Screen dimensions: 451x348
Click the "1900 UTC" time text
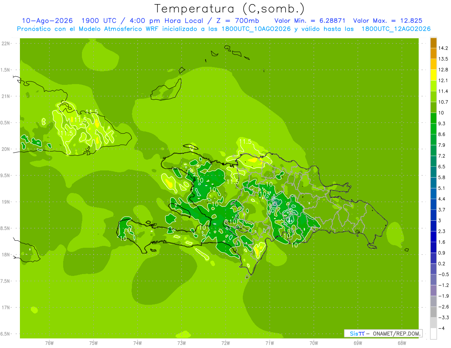click(99, 21)
